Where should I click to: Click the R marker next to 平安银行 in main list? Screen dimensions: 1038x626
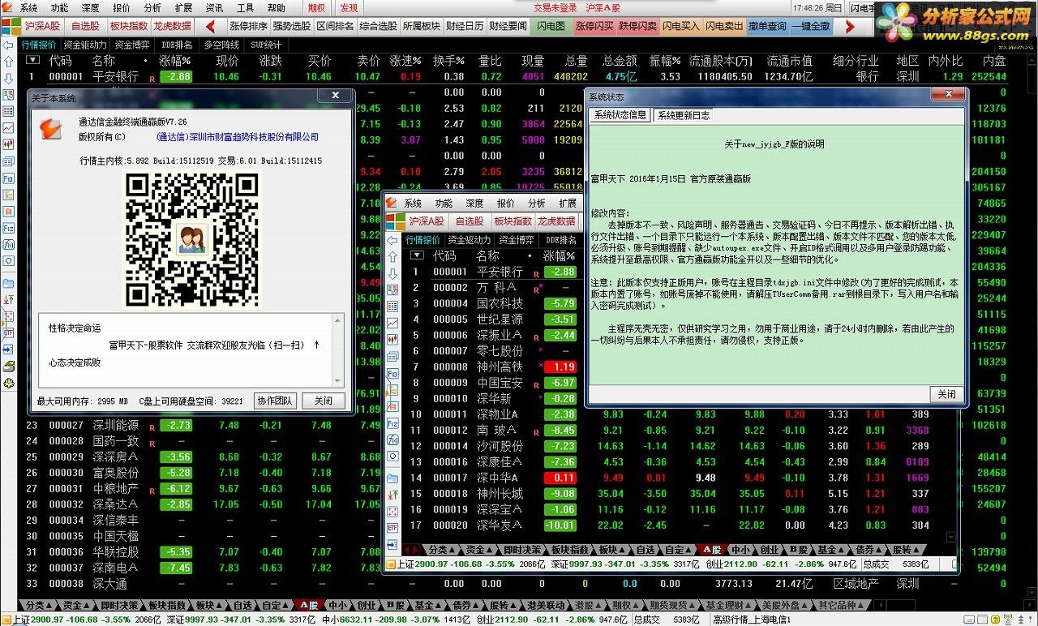pos(152,78)
